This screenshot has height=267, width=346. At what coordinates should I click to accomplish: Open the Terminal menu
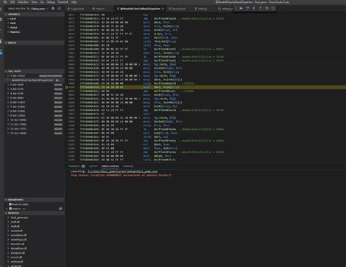[x=63, y=2]
